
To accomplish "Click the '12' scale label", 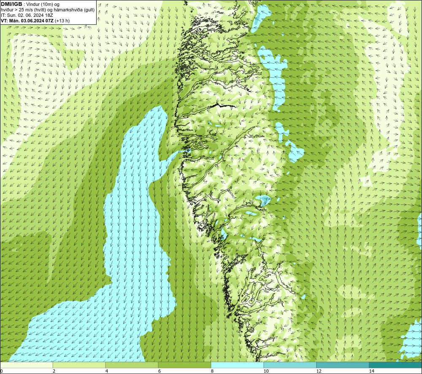I will click(319, 371).
